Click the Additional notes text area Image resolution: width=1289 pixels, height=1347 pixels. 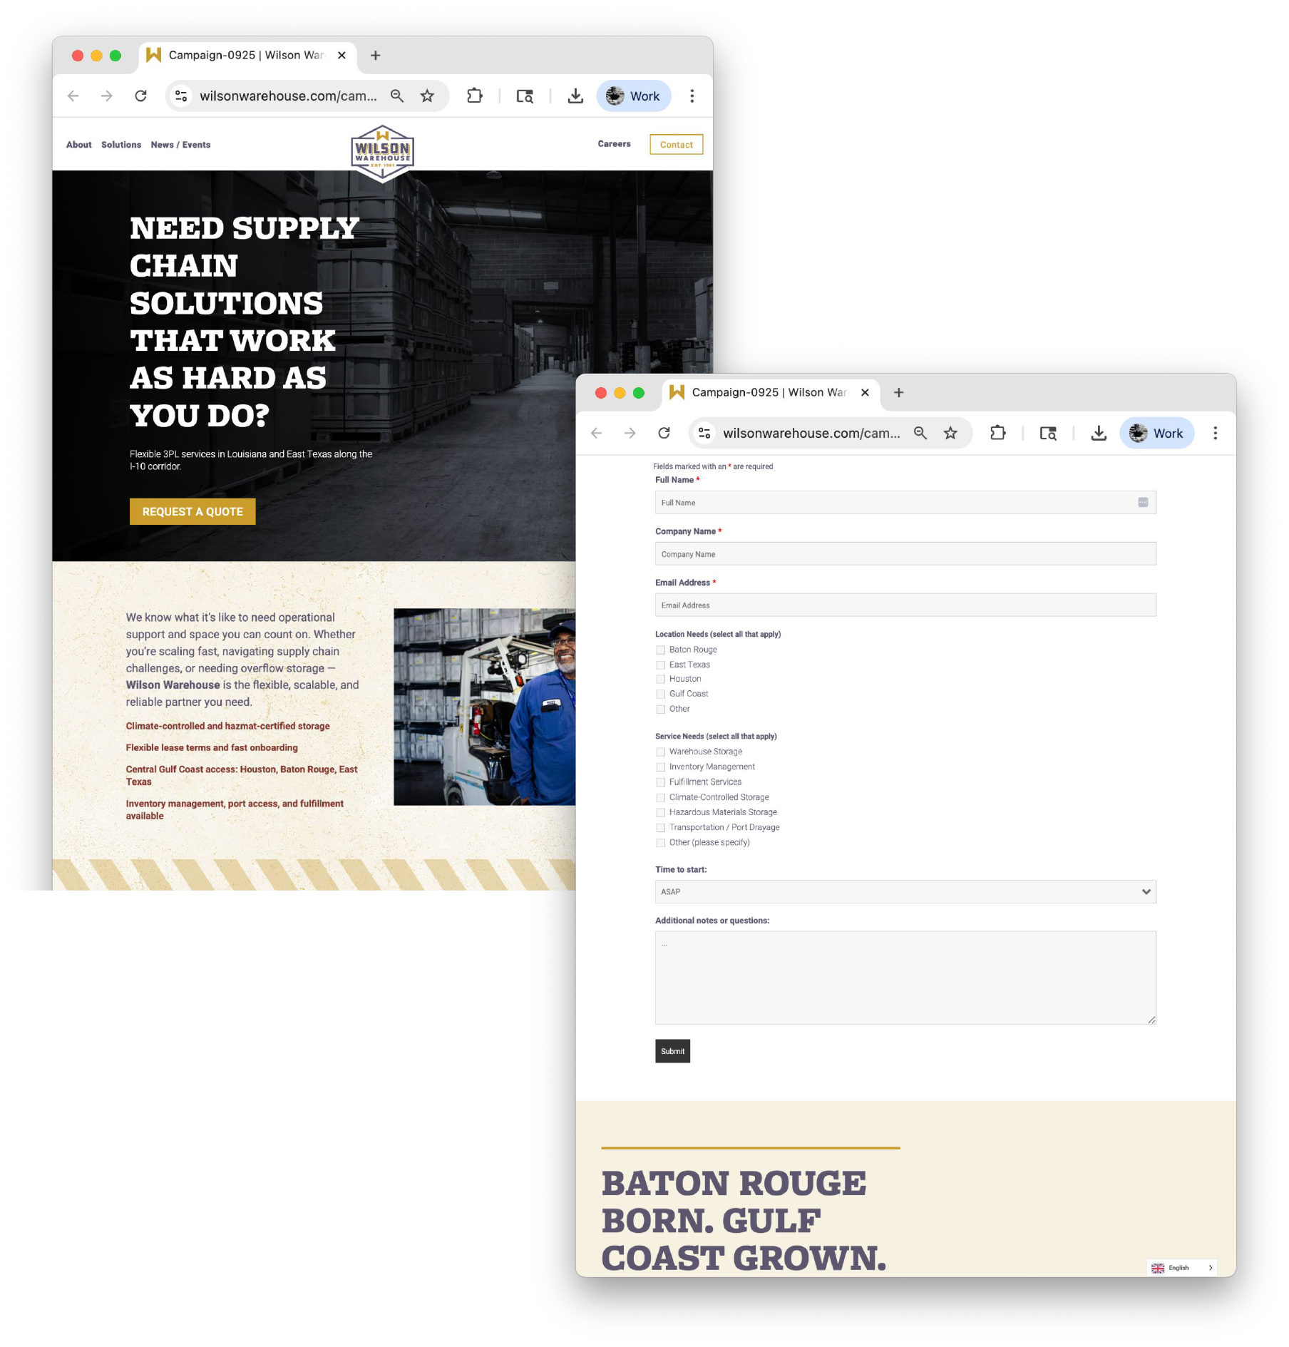pyautogui.click(x=905, y=978)
